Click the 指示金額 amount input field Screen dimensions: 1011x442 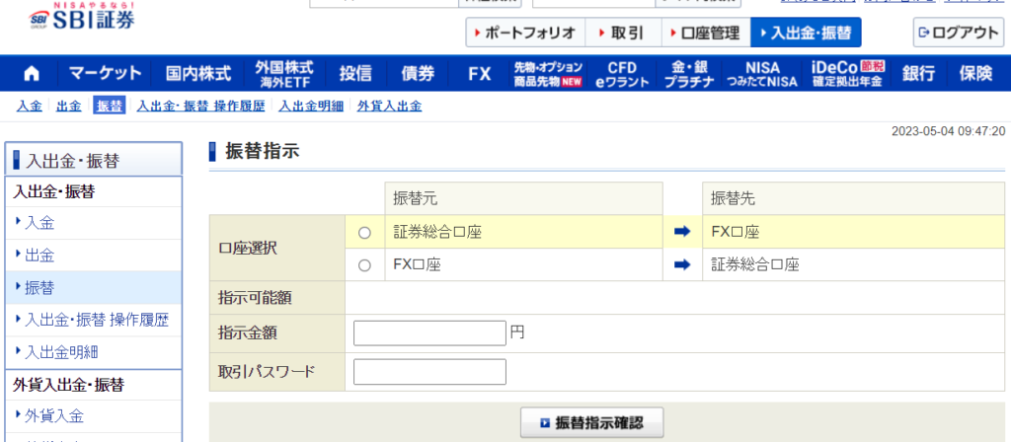429,333
